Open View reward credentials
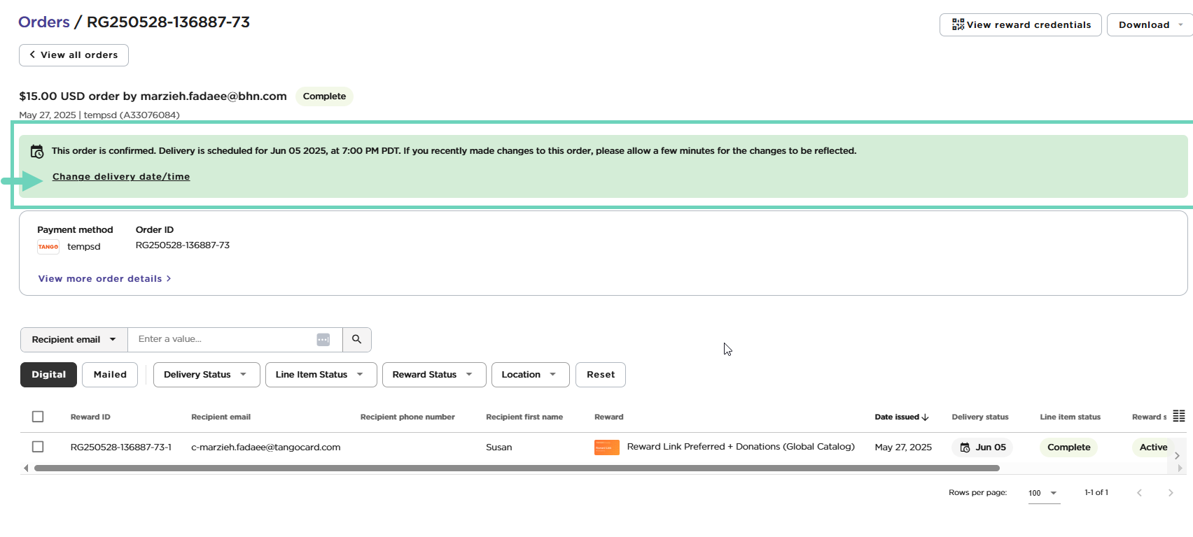Viewport: 1193px width, 537px height. (1020, 25)
